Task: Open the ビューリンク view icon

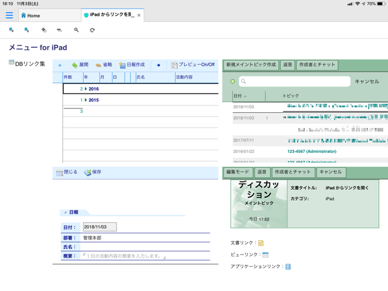Action: (x=266, y=255)
